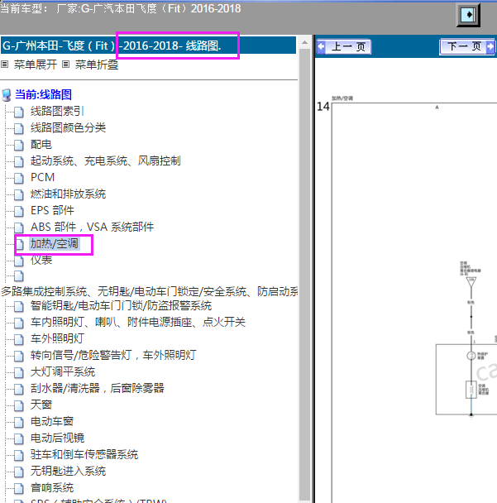Click page icon above 多路集成控制系统 text
This screenshot has width=497, height=503.
click(x=19, y=275)
